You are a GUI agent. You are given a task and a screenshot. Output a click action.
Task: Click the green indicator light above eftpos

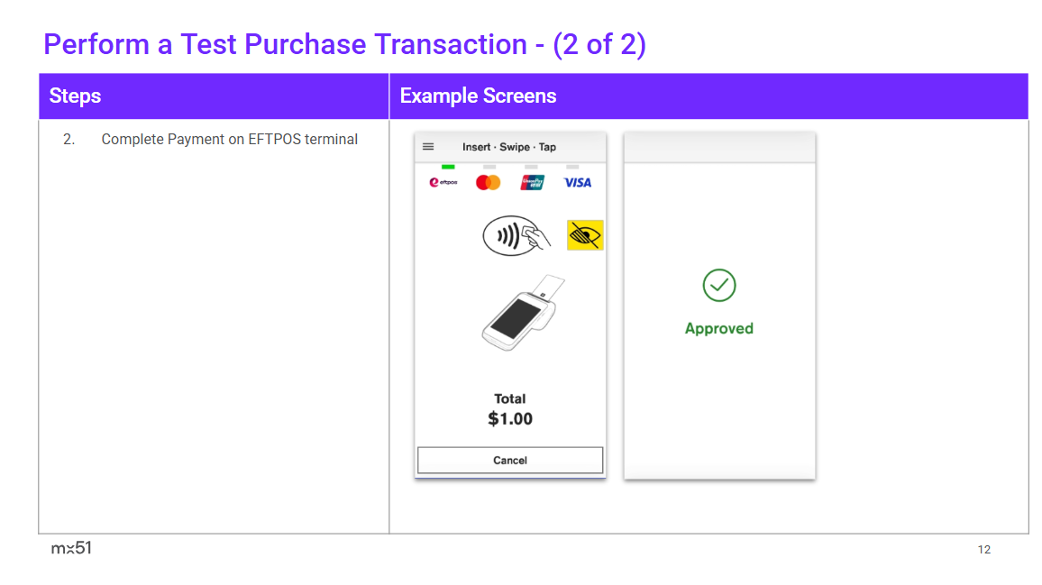pos(448,167)
